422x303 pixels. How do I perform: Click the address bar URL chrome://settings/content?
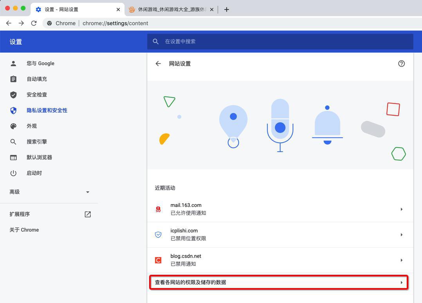(x=115, y=23)
